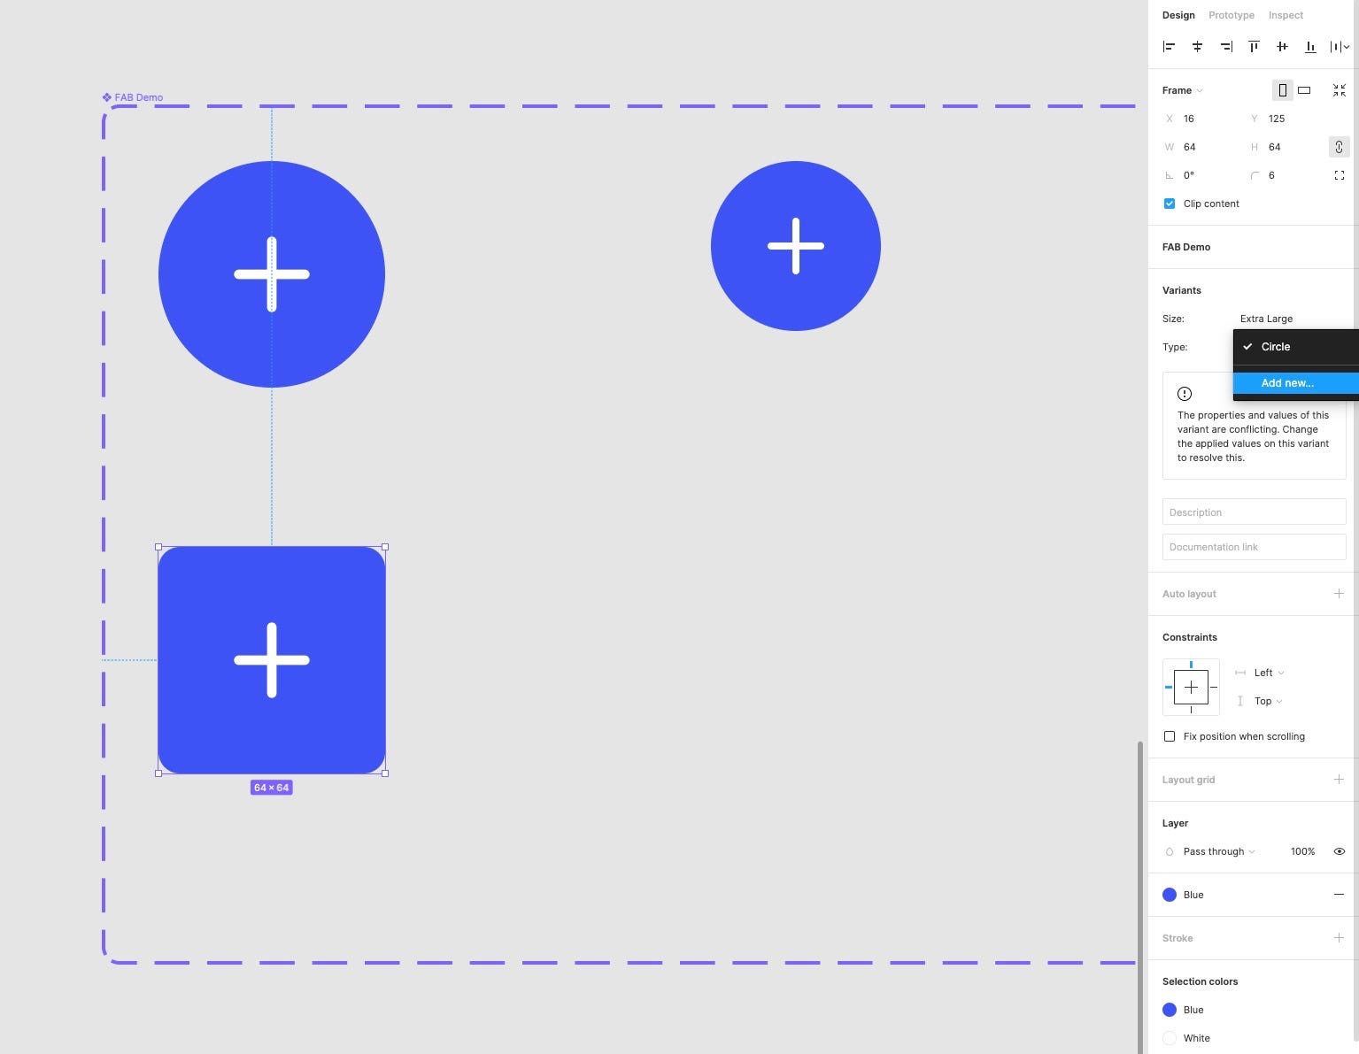This screenshot has height=1054, width=1359.
Task: Click the constraints box widget
Action: pyautogui.click(x=1191, y=687)
